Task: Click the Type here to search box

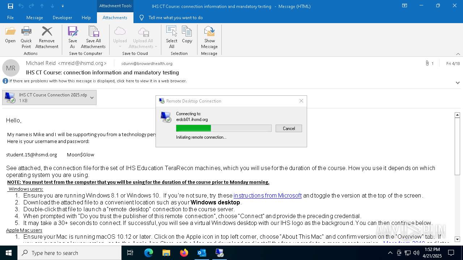Action: pyautogui.click(x=69, y=253)
